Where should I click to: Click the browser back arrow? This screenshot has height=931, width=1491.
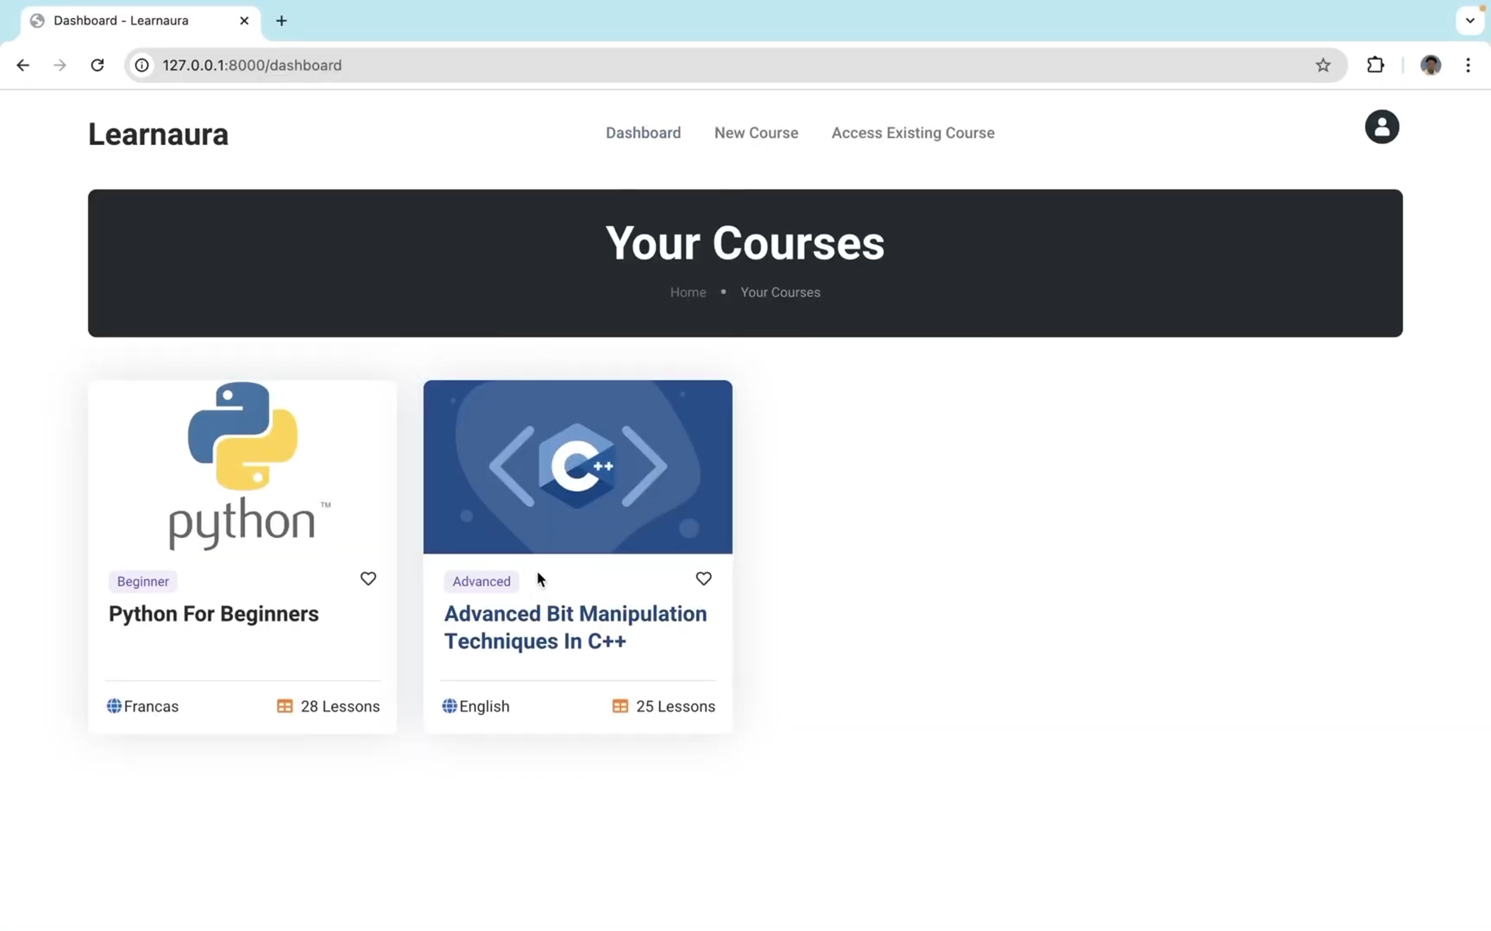[23, 65]
